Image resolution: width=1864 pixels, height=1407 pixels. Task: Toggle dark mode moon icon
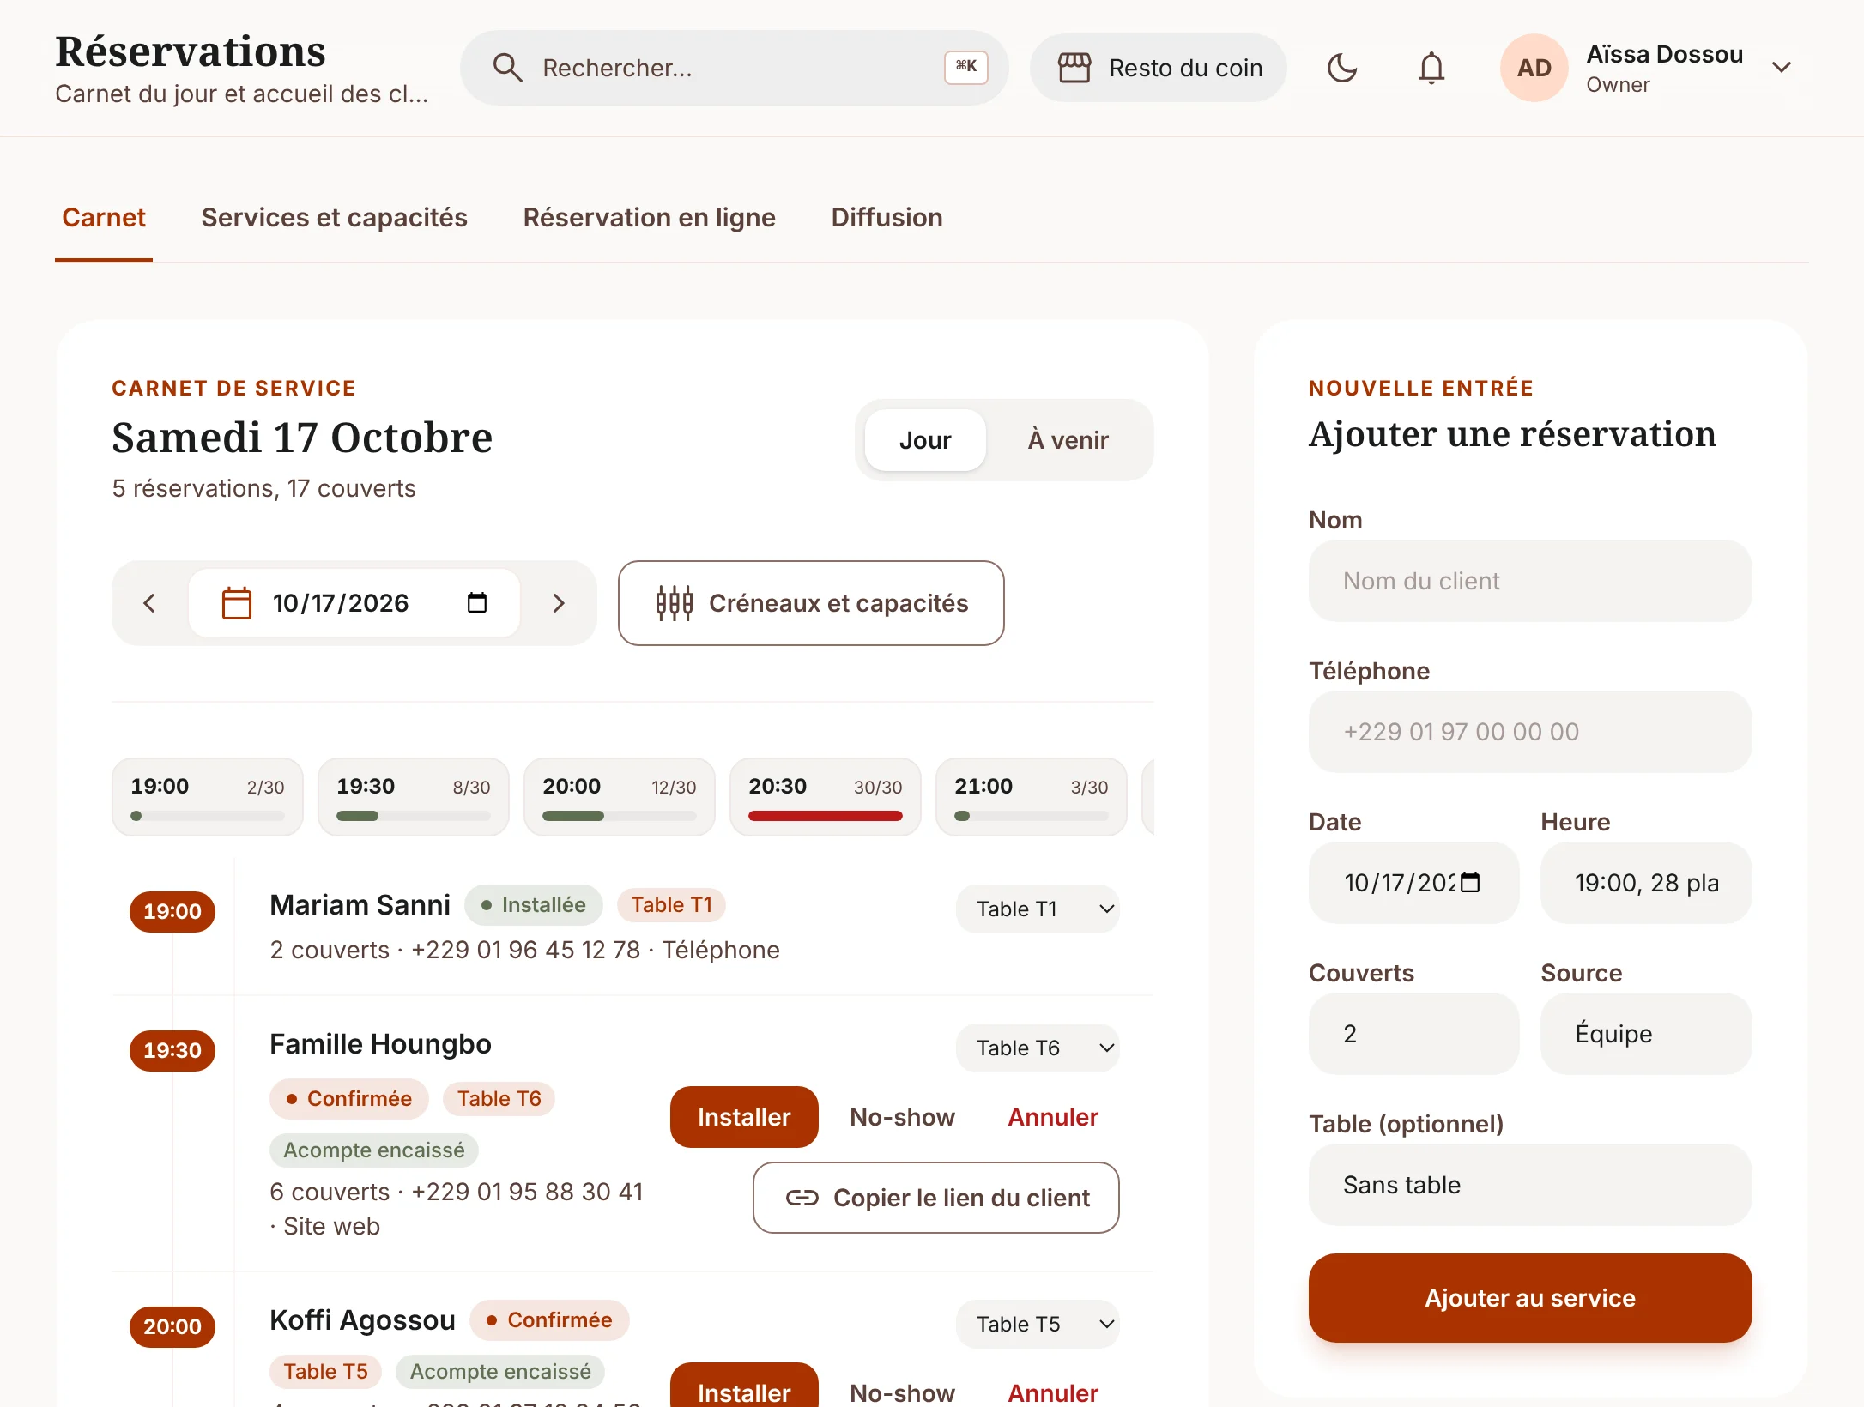click(x=1342, y=68)
